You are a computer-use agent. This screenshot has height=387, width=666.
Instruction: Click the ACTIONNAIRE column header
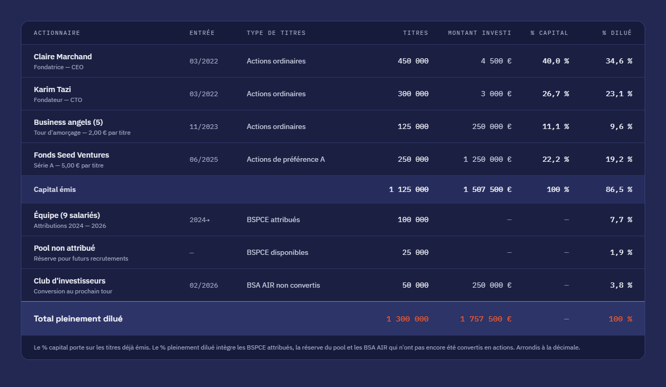pos(57,33)
